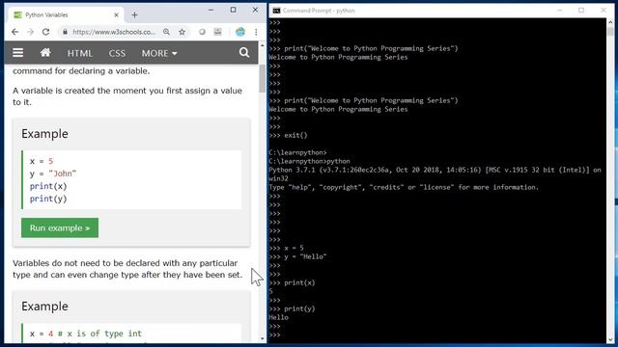The width and height of the screenshot is (618, 347).
Task: Click the browser scrollbar up arrow
Action: coord(263,45)
